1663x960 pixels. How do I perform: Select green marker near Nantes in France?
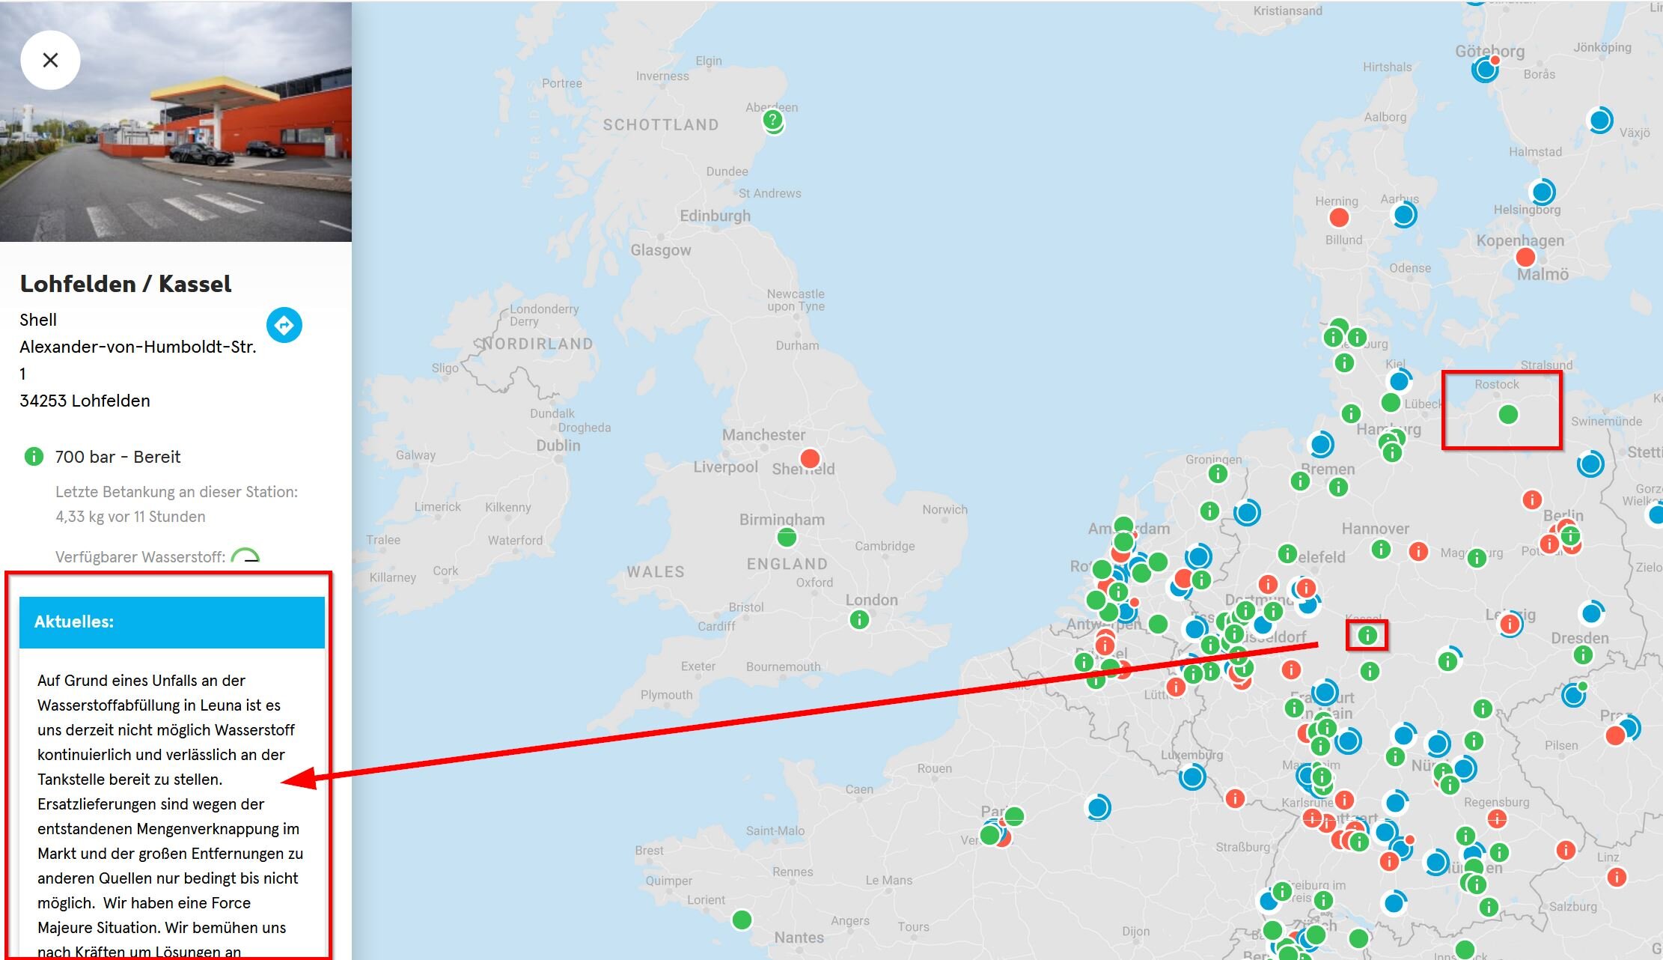point(742,919)
